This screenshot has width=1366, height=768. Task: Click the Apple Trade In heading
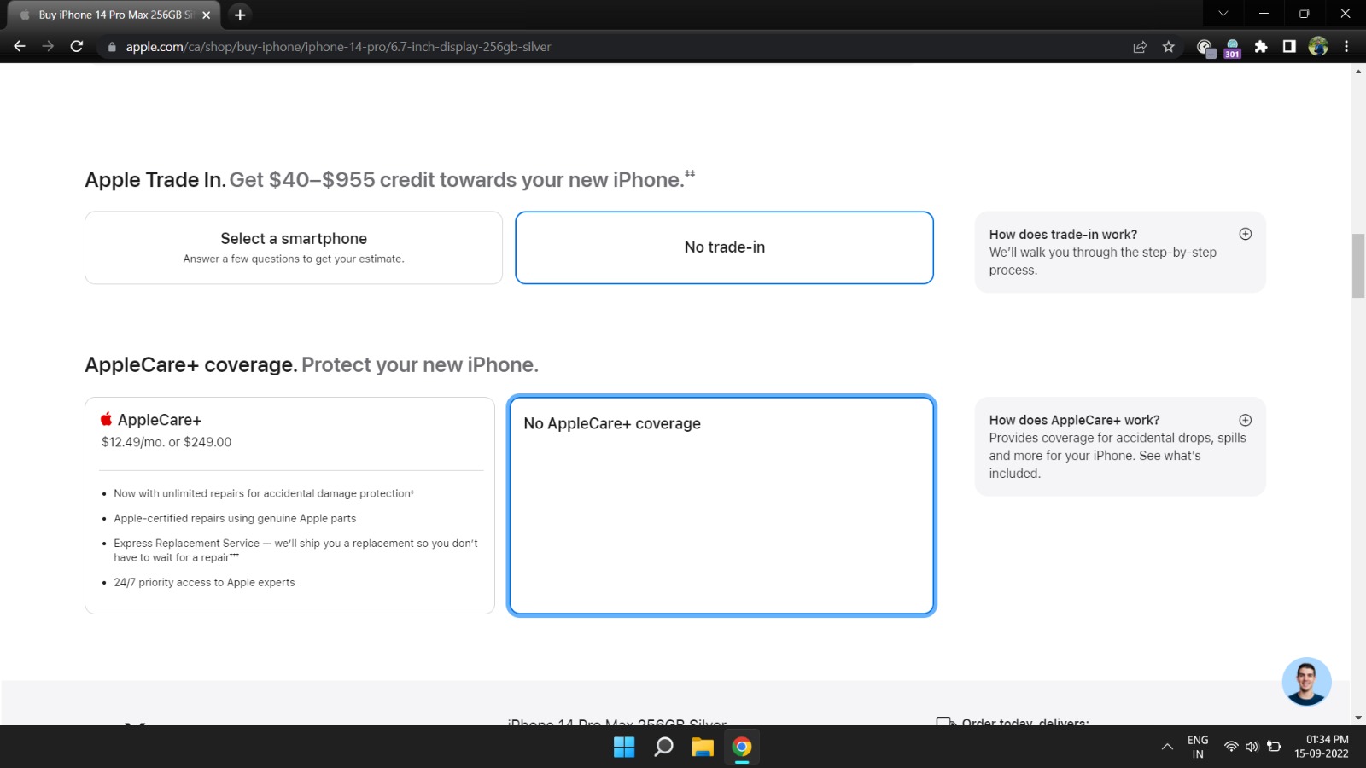tap(389, 180)
